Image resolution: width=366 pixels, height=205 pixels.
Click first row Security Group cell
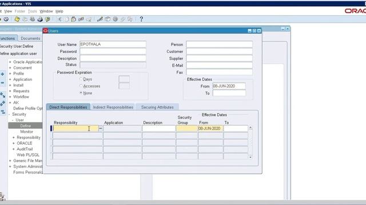[187, 128]
